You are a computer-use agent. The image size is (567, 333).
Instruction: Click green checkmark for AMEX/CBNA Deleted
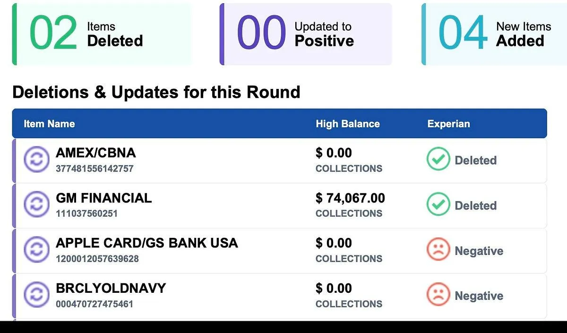438,160
